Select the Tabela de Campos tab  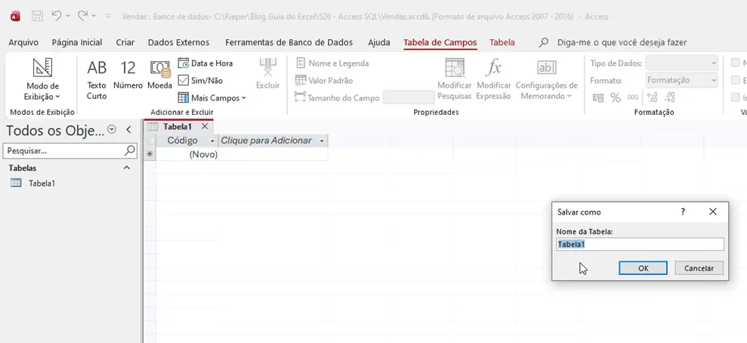click(x=440, y=42)
